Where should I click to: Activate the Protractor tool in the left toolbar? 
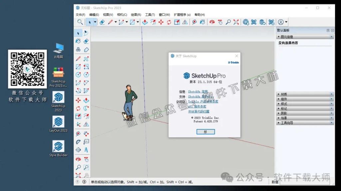pos(78,142)
